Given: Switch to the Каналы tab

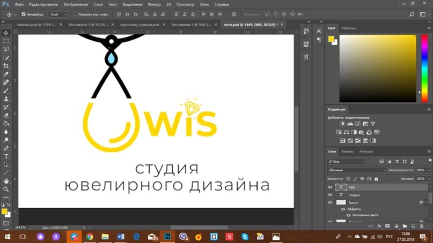Looking at the screenshot, I should (x=347, y=151).
